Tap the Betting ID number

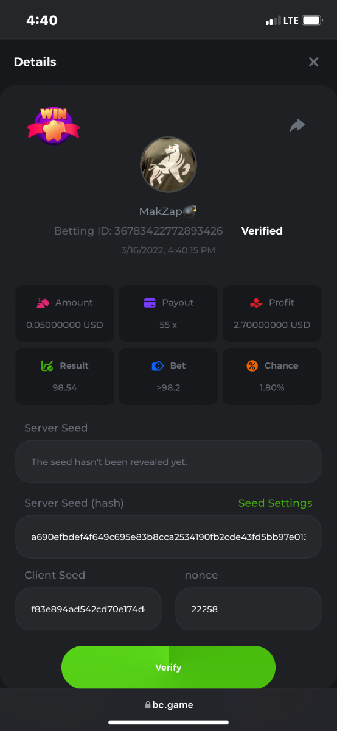point(168,231)
